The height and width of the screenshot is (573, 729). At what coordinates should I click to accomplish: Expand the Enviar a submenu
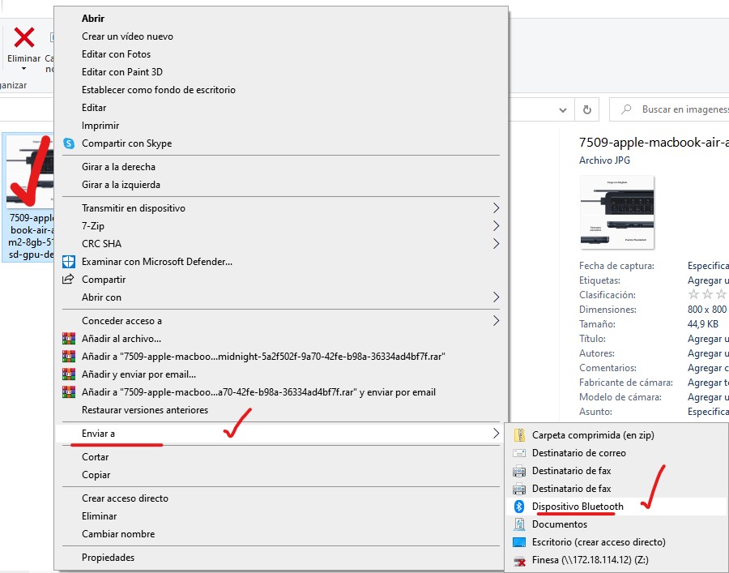click(496, 434)
